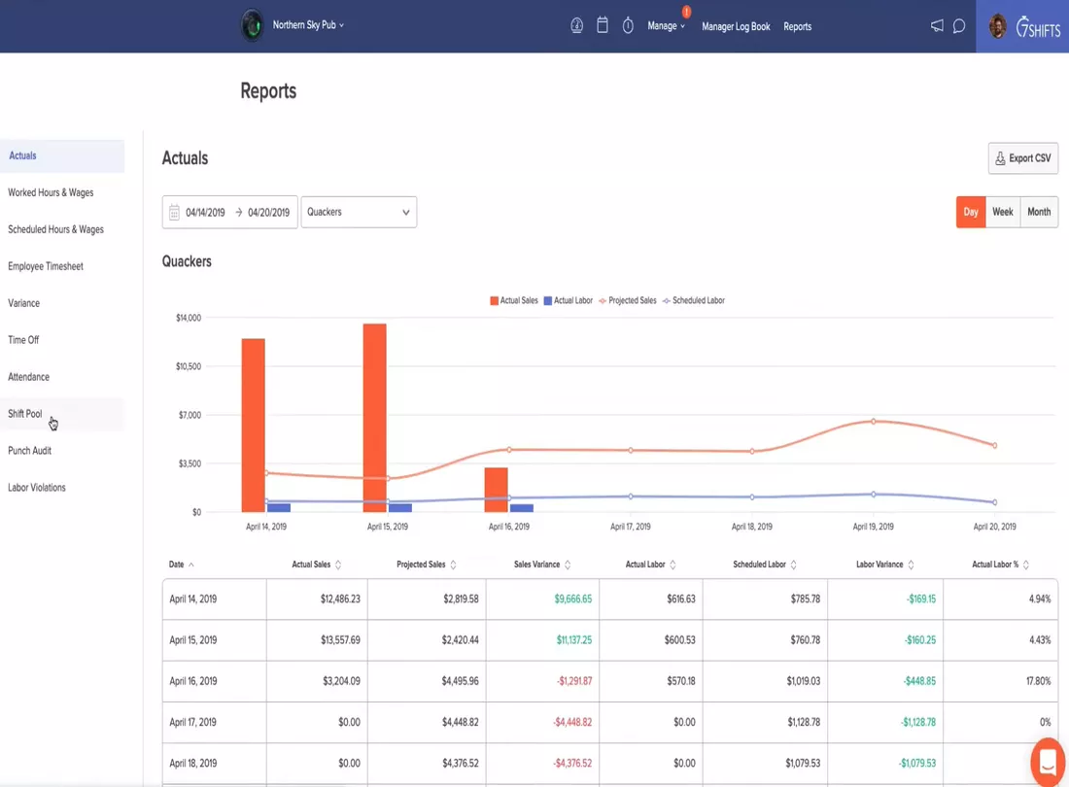The image size is (1069, 787).
Task: Select the Day view toggle
Action: coord(971,212)
